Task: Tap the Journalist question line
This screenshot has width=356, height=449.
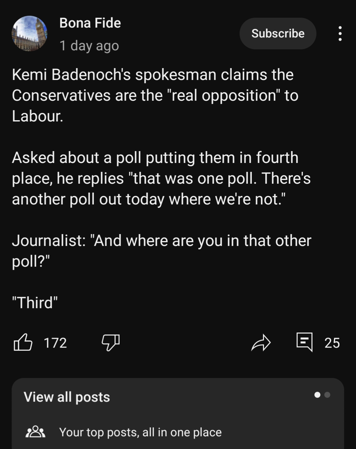Action: (162, 251)
